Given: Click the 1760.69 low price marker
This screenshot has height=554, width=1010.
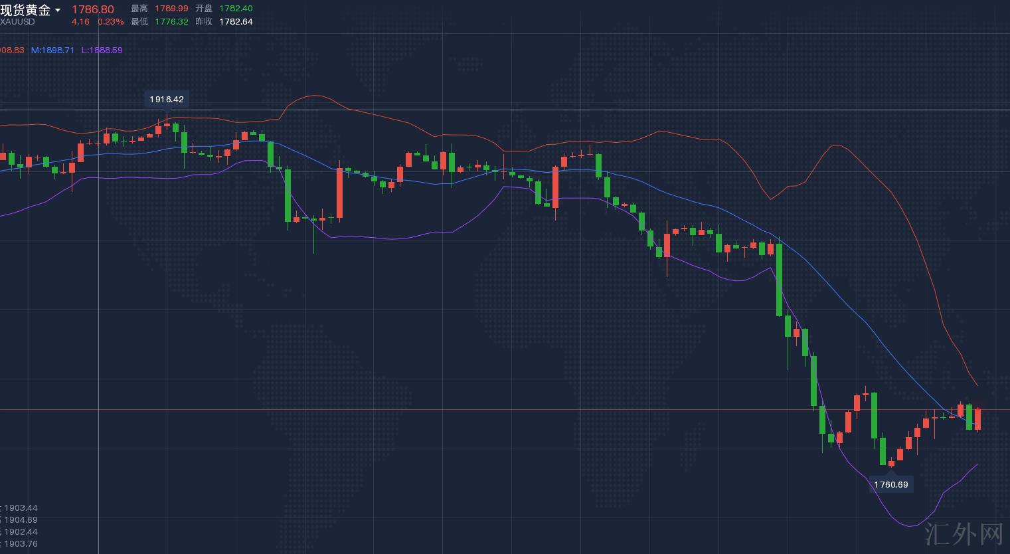Looking at the screenshot, I should (x=890, y=484).
